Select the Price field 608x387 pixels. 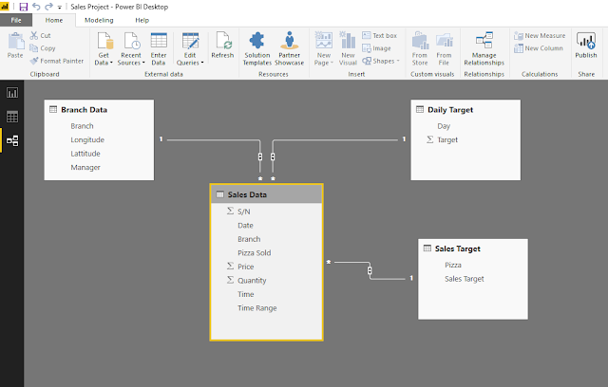point(245,267)
